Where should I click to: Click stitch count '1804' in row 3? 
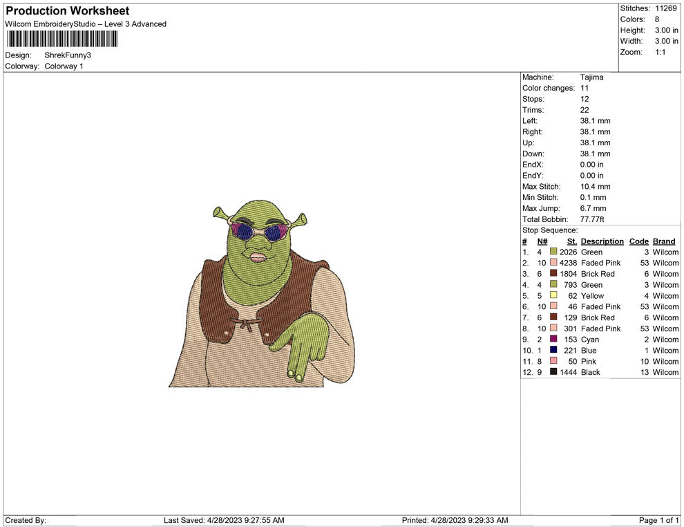tap(569, 274)
